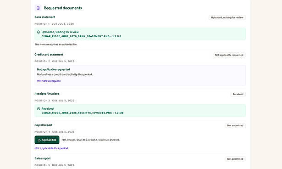This screenshot has height=169, width=282.
Task: Click the Received badge for Receipts / invoices
Action: (x=238, y=94)
